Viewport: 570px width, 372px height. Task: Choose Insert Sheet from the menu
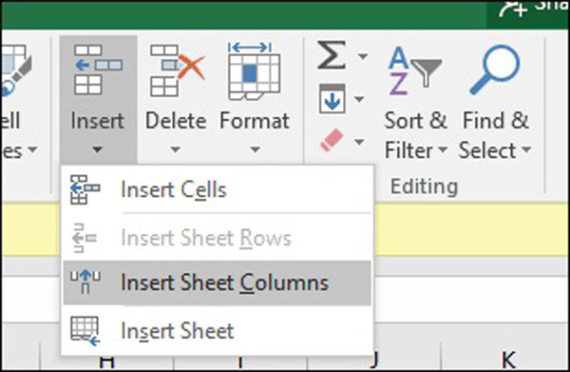(217, 331)
